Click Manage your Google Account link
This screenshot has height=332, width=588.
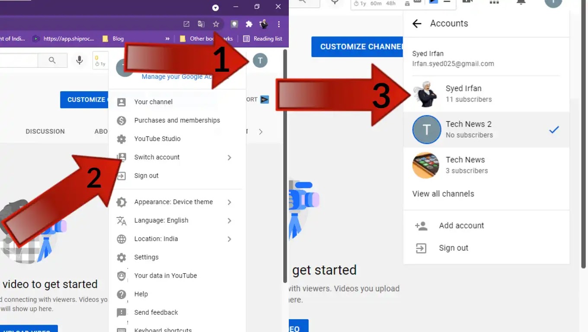pos(177,77)
